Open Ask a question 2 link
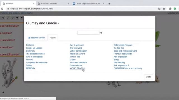This screenshot has height=100, width=179. point(121,66)
